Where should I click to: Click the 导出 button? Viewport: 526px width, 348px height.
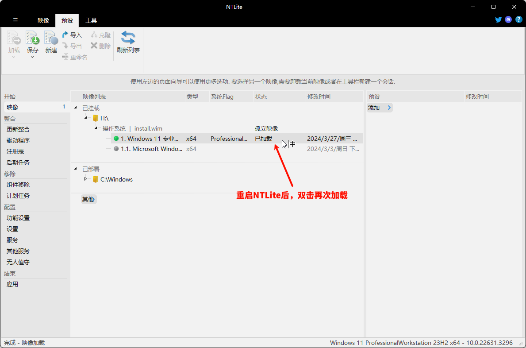(72, 46)
